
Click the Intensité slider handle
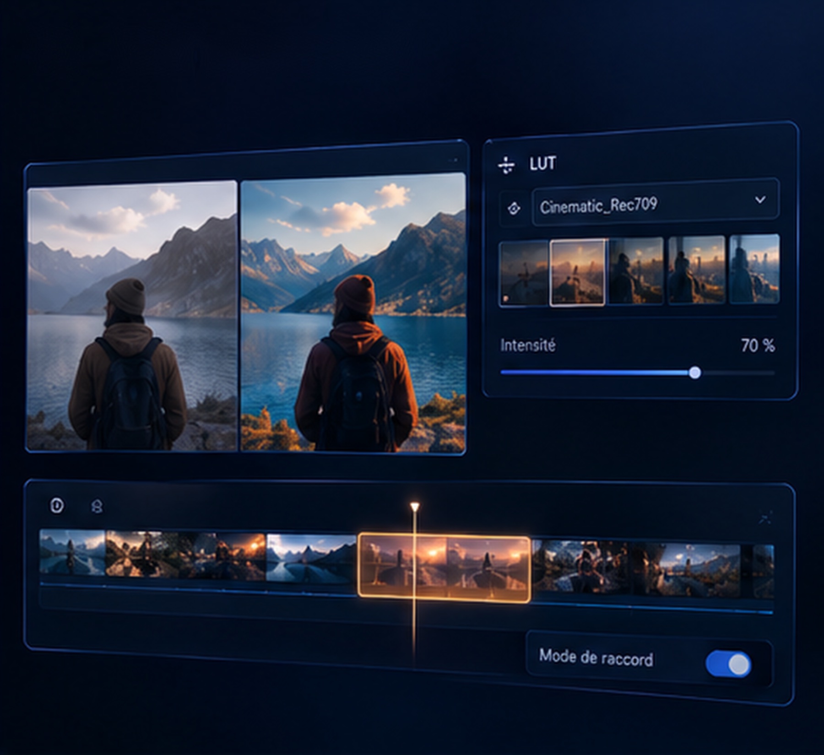point(695,372)
